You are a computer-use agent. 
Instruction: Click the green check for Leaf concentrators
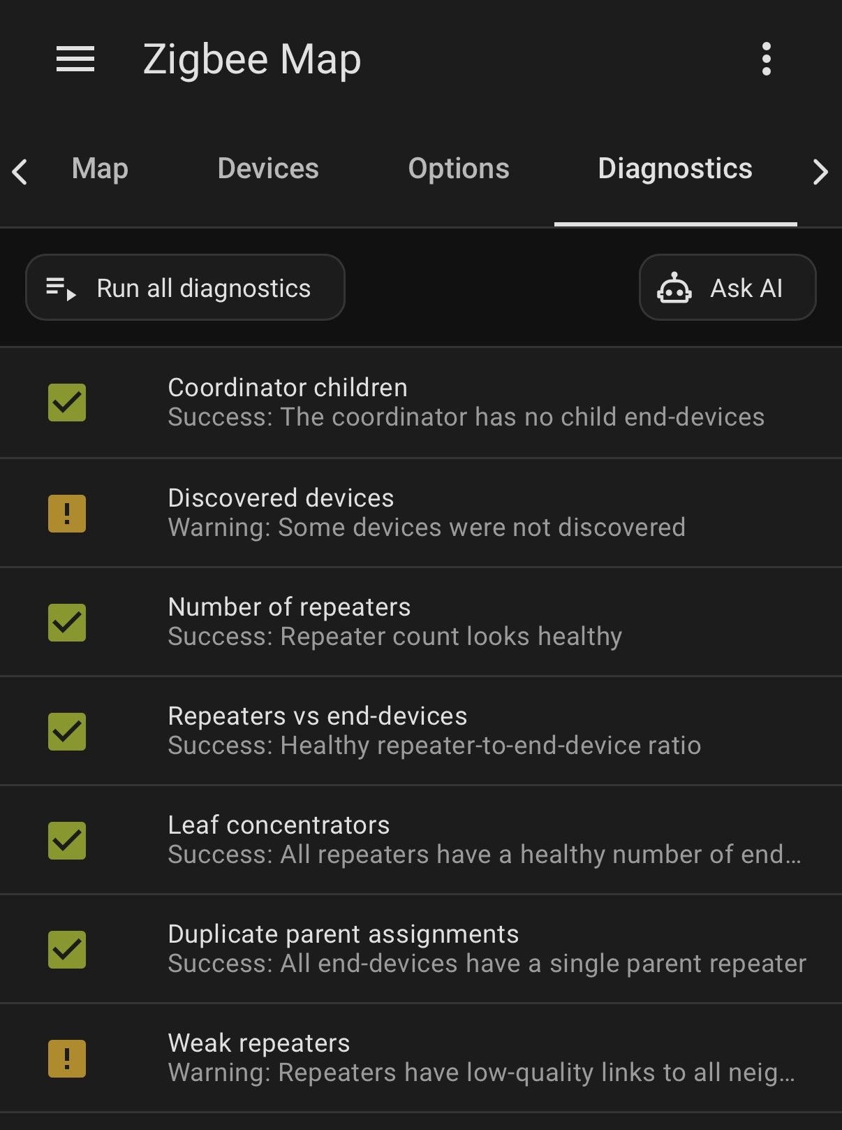tap(67, 841)
